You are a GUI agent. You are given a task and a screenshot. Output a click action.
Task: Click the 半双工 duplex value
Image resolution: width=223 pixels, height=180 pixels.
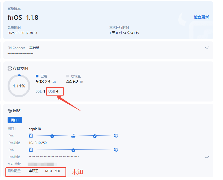coord(34,171)
